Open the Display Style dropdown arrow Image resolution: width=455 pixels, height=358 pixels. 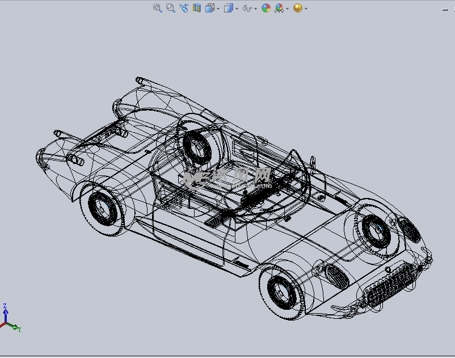[x=237, y=9]
